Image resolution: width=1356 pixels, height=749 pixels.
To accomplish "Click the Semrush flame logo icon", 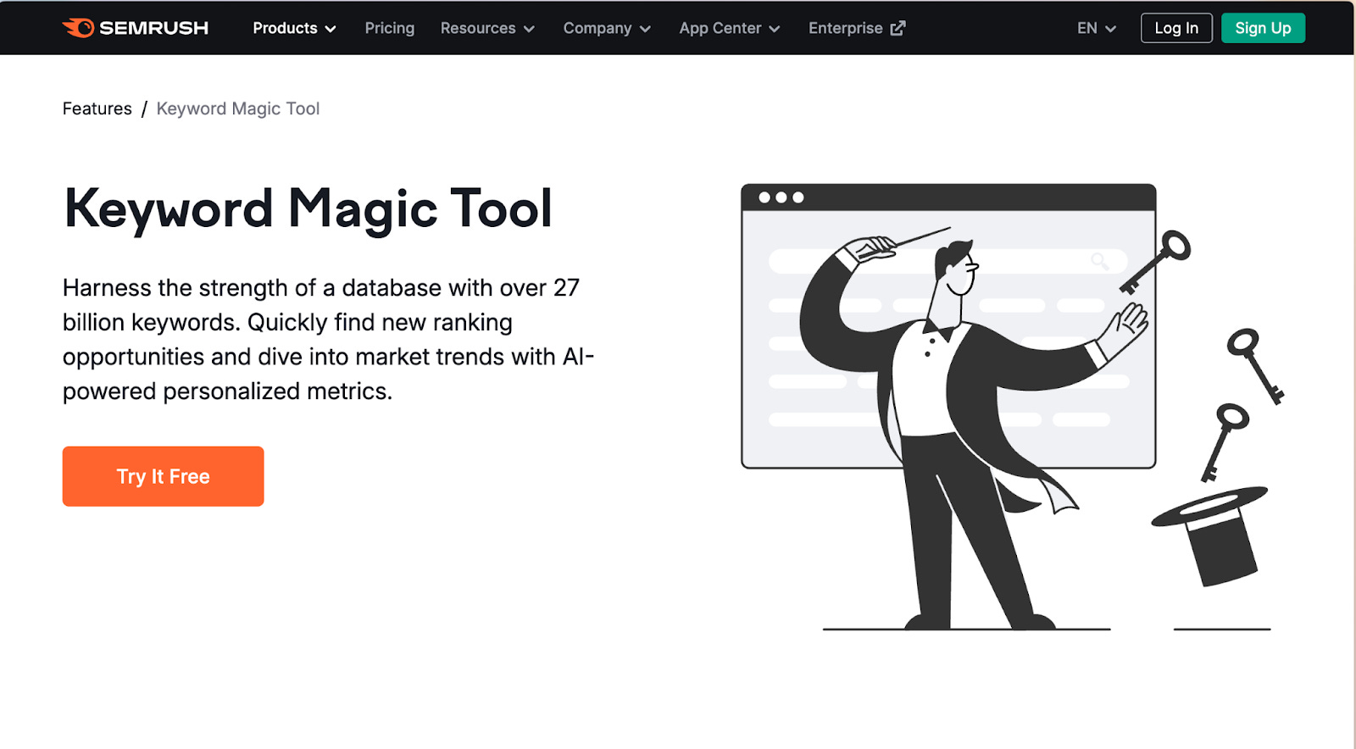I will 78,28.
